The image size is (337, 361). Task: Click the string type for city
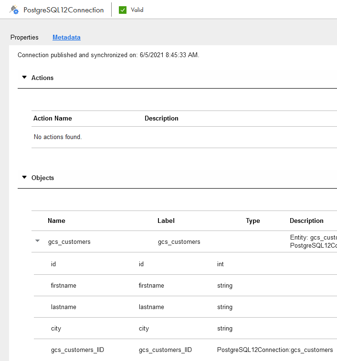click(225, 329)
